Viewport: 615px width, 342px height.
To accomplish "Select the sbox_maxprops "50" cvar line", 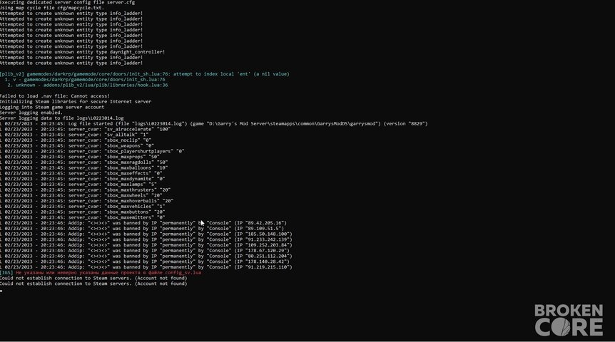I will 80,156.
